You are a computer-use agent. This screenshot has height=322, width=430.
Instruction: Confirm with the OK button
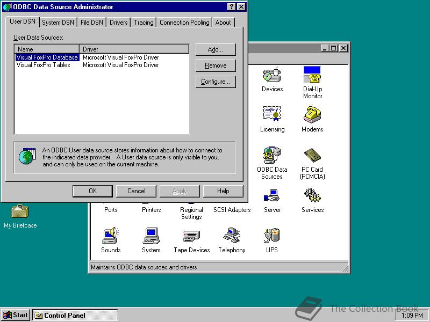[x=92, y=191]
